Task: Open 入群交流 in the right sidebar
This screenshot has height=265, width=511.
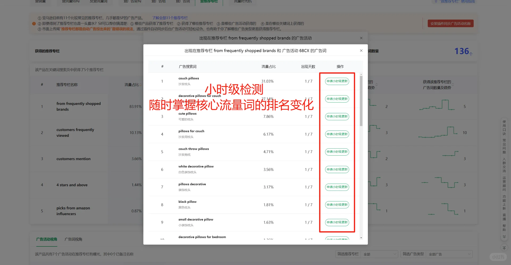Action: click(x=504, y=165)
